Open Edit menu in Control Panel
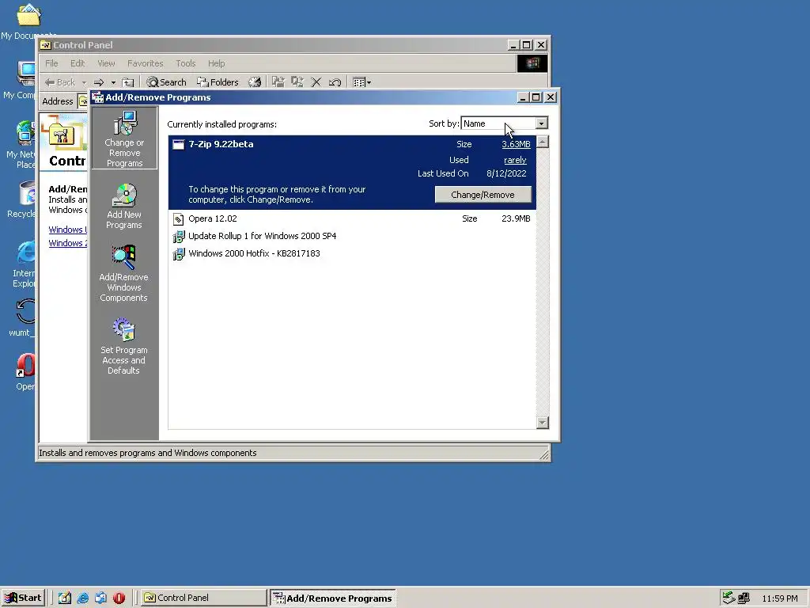Screen dimensions: 810x608 click(x=78, y=63)
